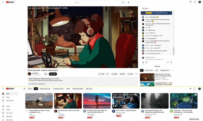Viewport: 203px width, 121px height.
Task: Open the House Relax live stream thumbnail
Action: (x=97, y=101)
